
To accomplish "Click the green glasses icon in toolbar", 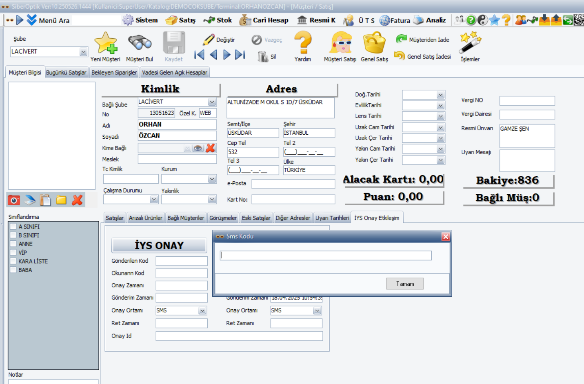I will (x=532, y=20).
